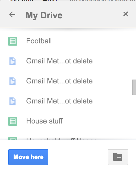Go back using the left arrow icon

click(12, 14)
